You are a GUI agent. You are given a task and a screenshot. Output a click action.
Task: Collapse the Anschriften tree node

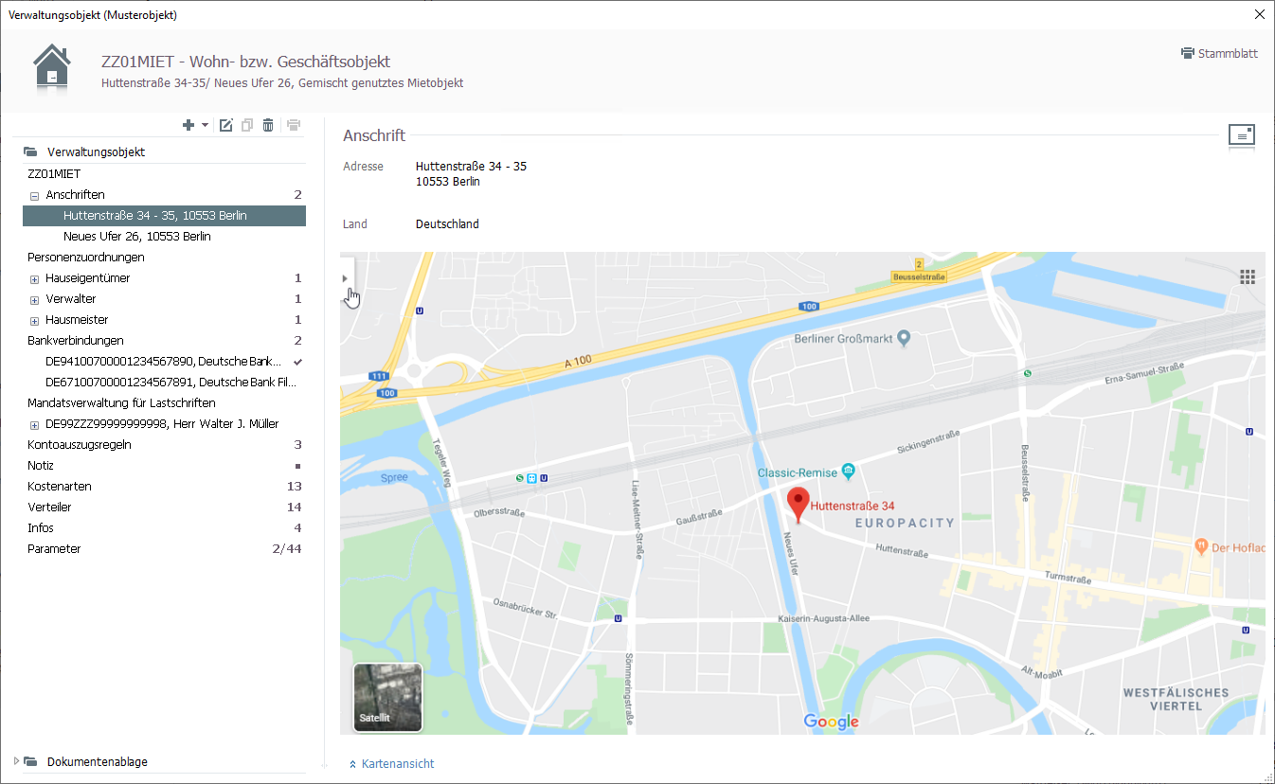click(34, 195)
